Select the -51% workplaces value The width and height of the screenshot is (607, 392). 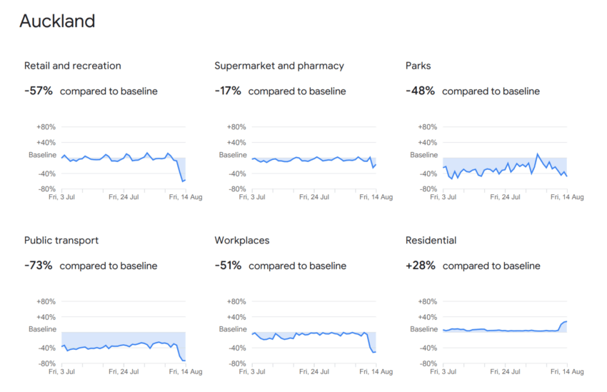(x=229, y=266)
